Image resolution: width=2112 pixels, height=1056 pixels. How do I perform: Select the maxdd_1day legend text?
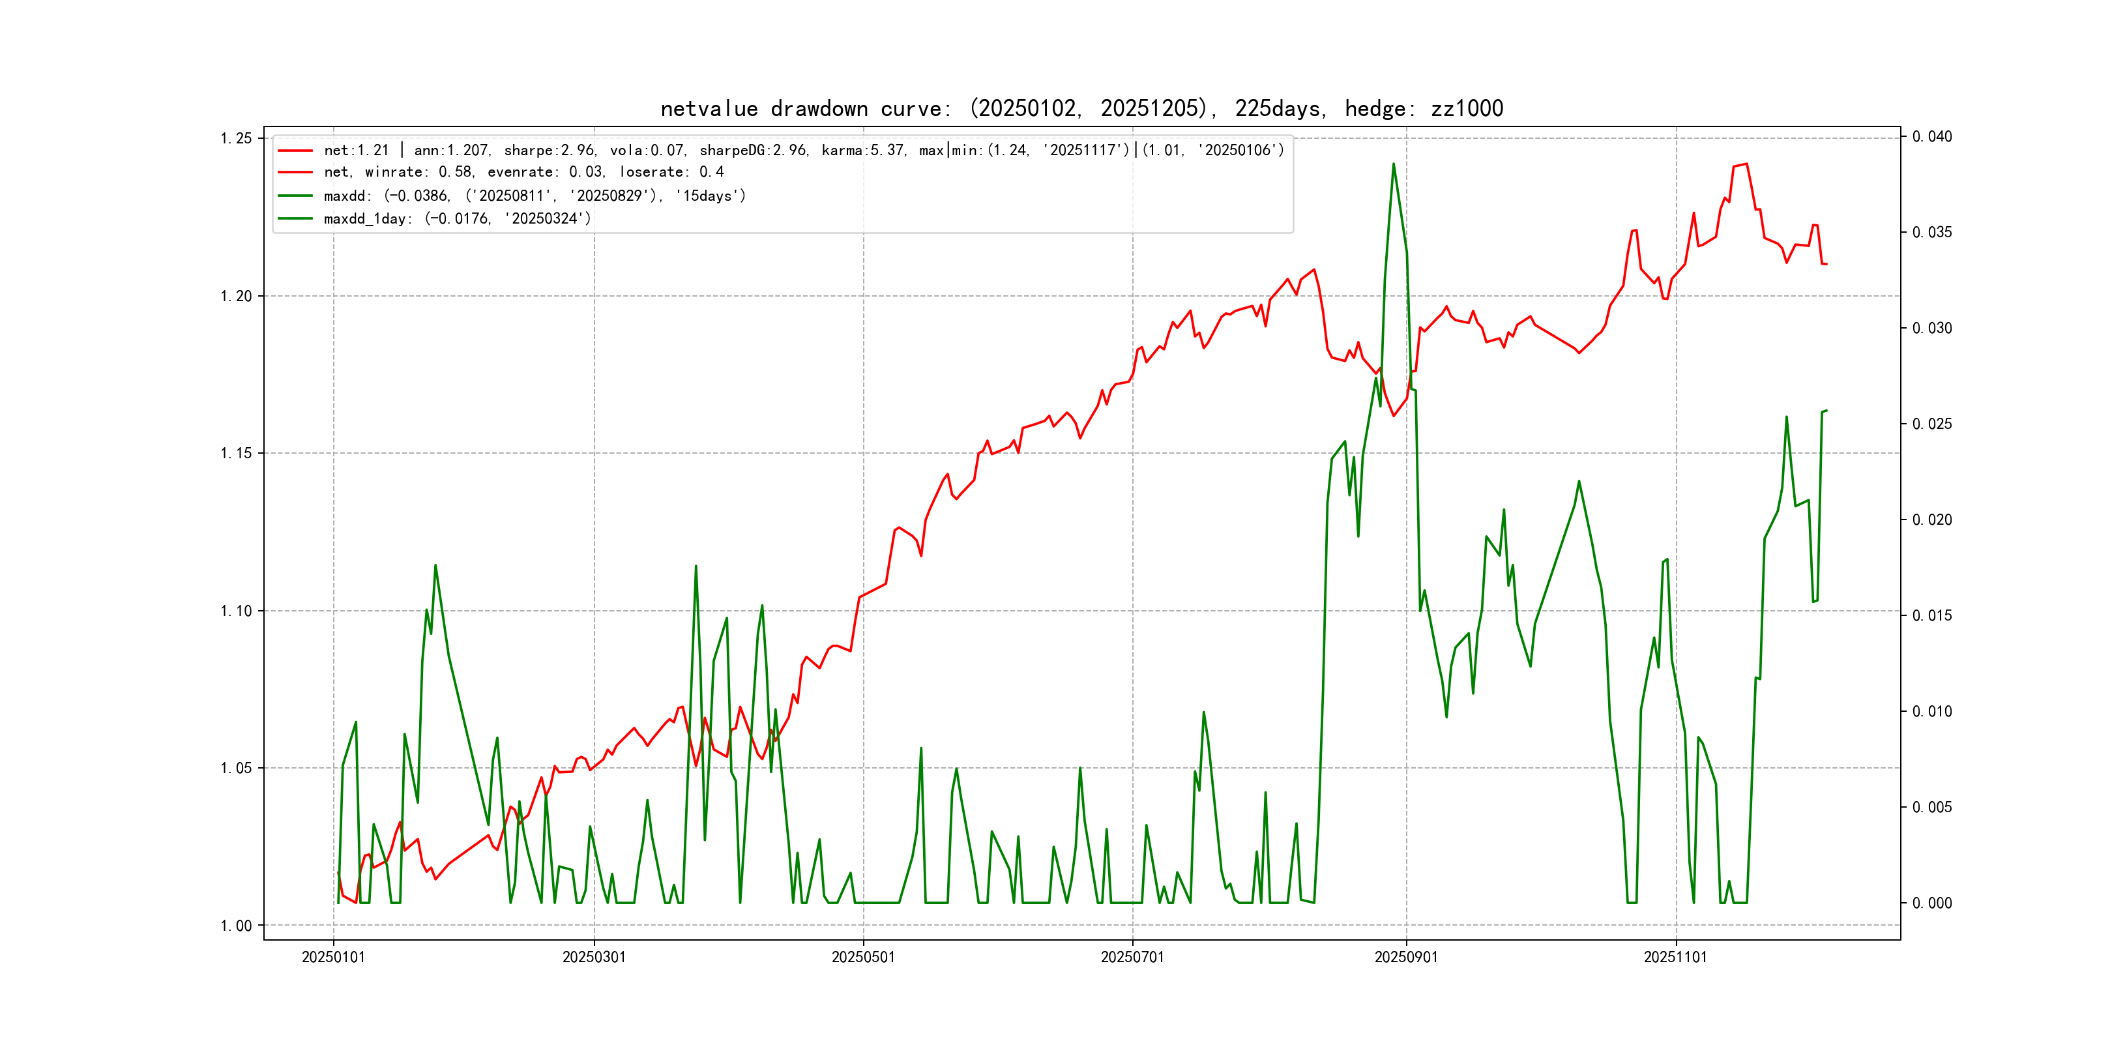(x=457, y=219)
